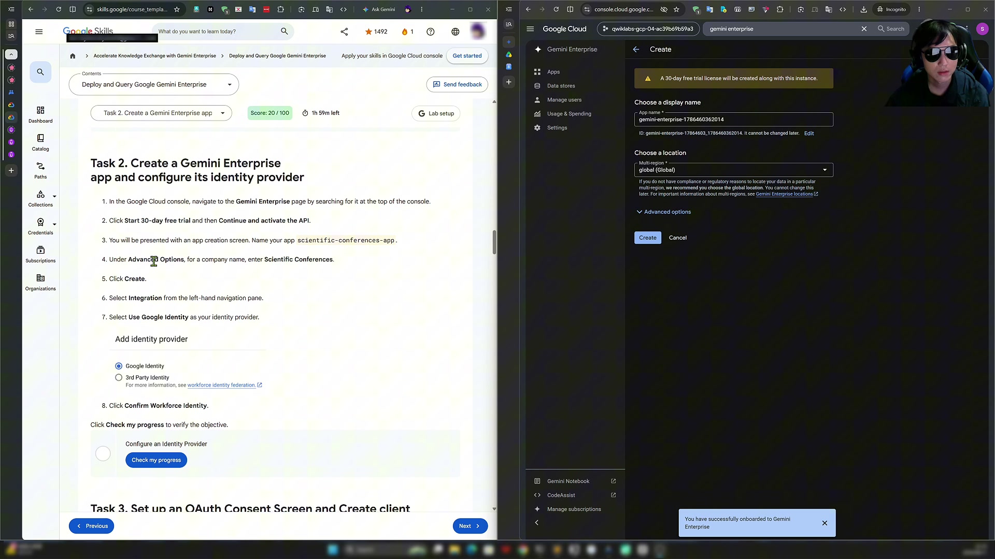Click the Lab setup button
The image size is (995, 559).
click(x=436, y=113)
